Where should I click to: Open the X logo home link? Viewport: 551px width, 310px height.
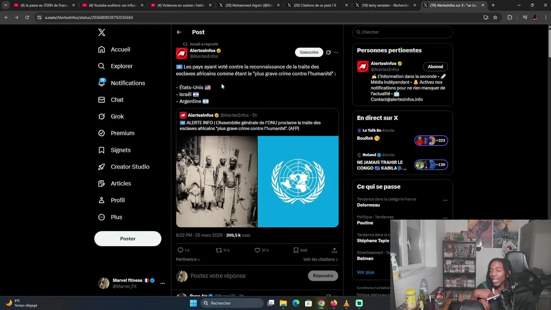click(x=102, y=32)
